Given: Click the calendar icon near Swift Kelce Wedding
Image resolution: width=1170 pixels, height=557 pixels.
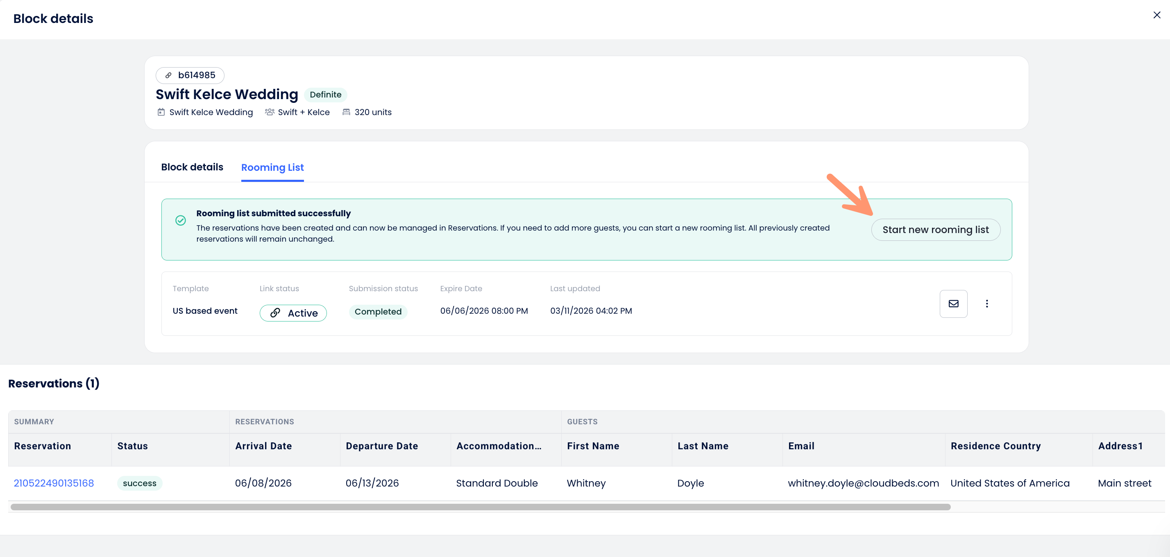Looking at the screenshot, I should point(161,112).
